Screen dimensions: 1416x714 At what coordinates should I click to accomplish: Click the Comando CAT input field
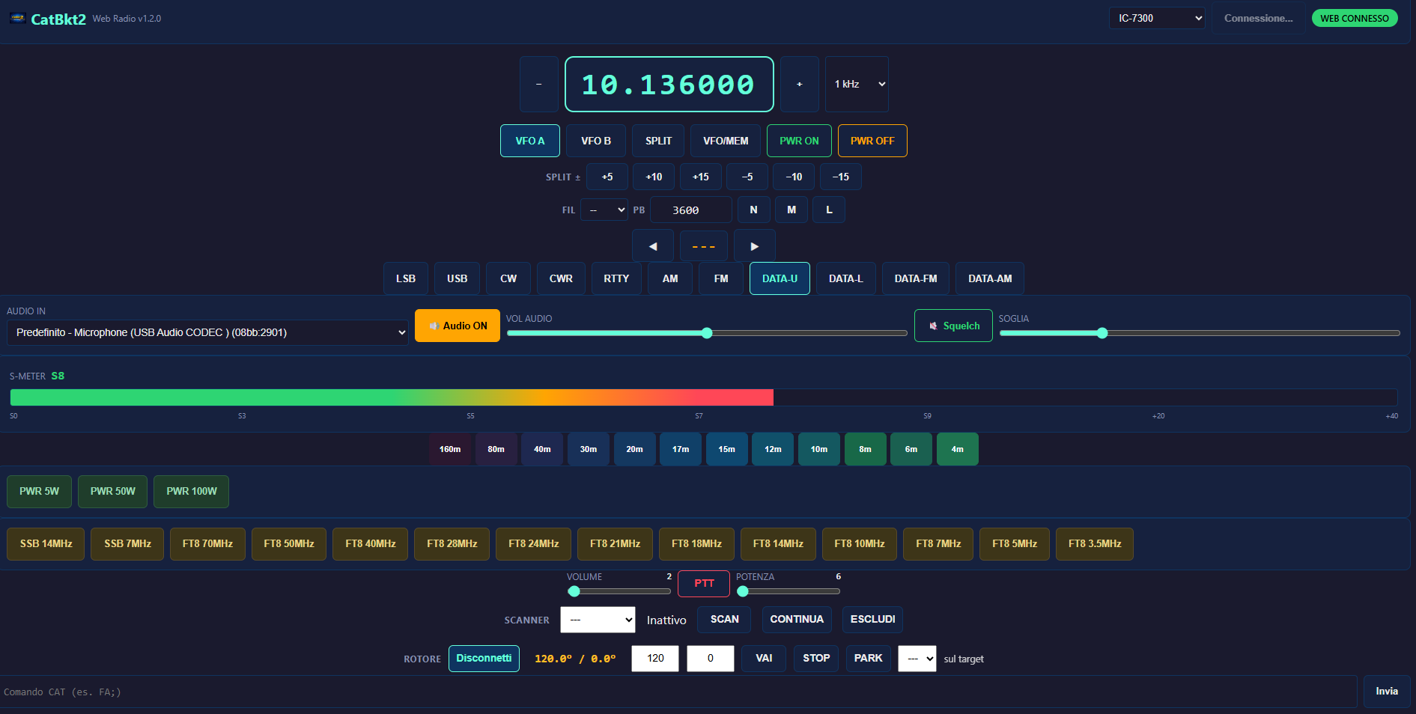pyautogui.click(x=678, y=692)
